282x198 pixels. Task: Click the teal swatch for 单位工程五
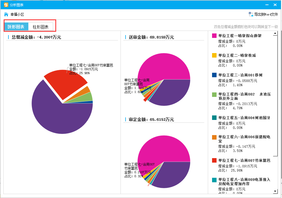point(214,118)
